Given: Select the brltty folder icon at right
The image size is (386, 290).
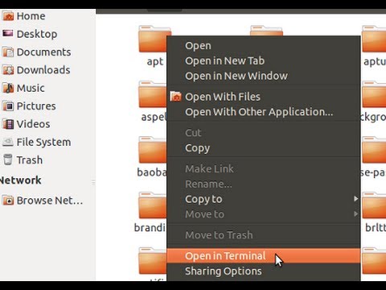Looking at the screenshot, I should (x=374, y=205).
